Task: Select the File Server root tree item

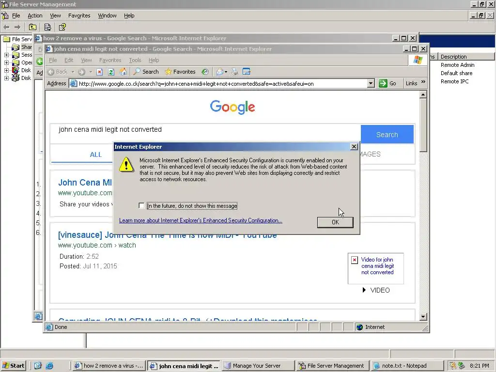Action: (x=18, y=39)
